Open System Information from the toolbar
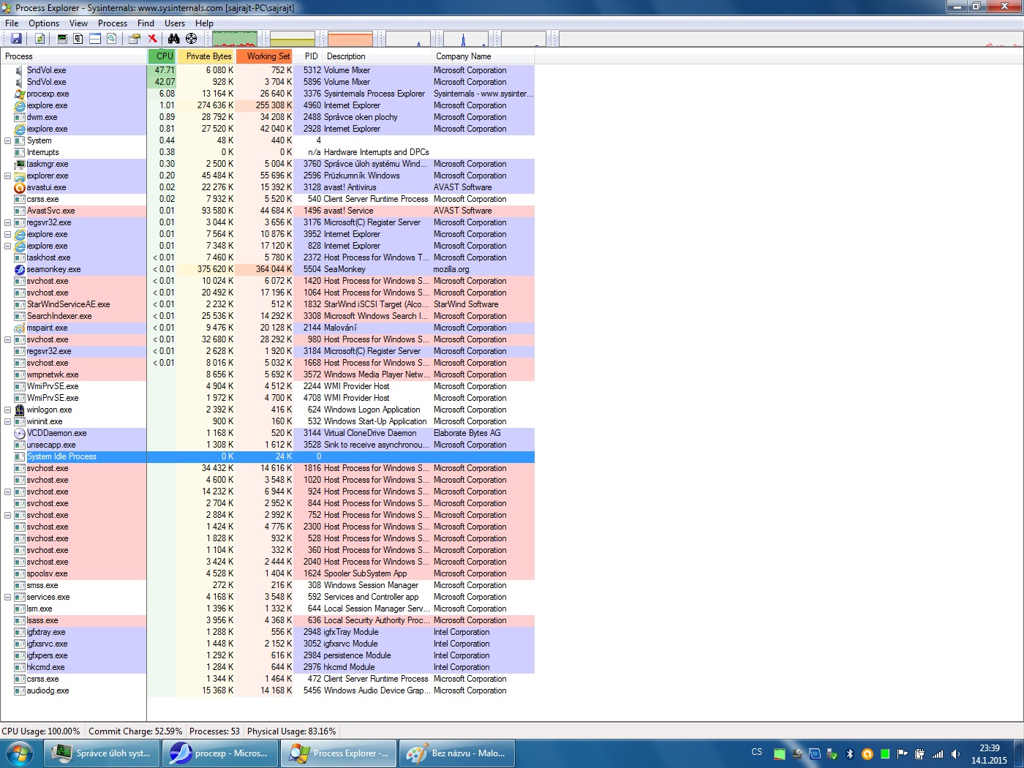The width and height of the screenshot is (1024, 768). click(x=62, y=39)
